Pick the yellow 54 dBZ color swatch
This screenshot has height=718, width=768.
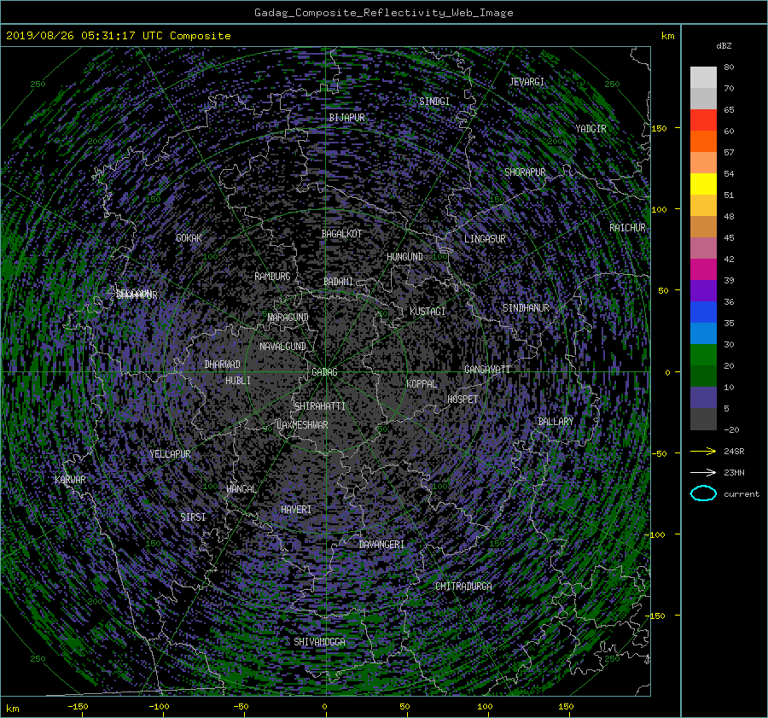(x=703, y=184)
